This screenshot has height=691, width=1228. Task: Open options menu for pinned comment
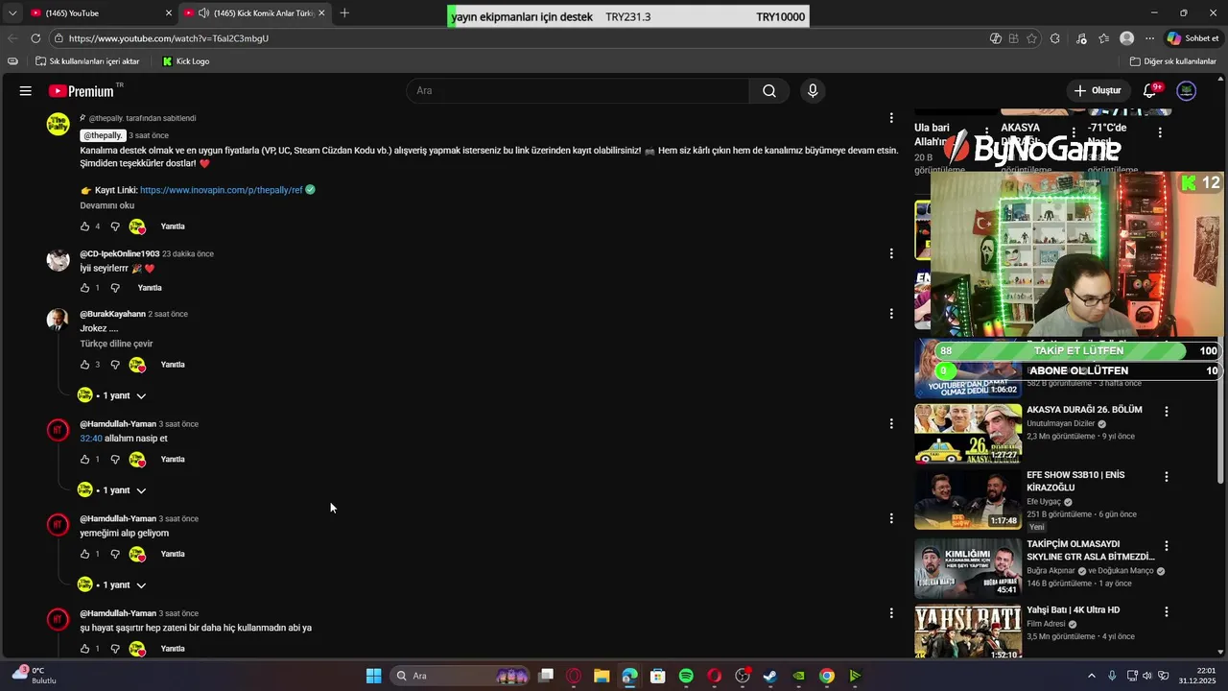click(x=891, y=118)
